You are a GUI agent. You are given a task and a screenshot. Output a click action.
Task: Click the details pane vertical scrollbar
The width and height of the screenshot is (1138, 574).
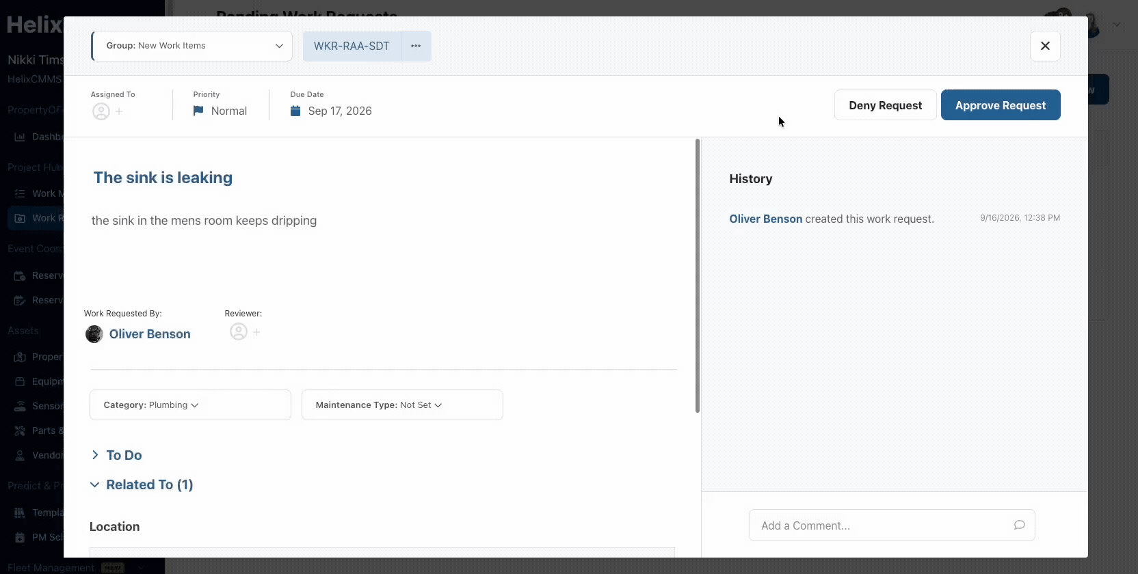(x=698, y=275)
